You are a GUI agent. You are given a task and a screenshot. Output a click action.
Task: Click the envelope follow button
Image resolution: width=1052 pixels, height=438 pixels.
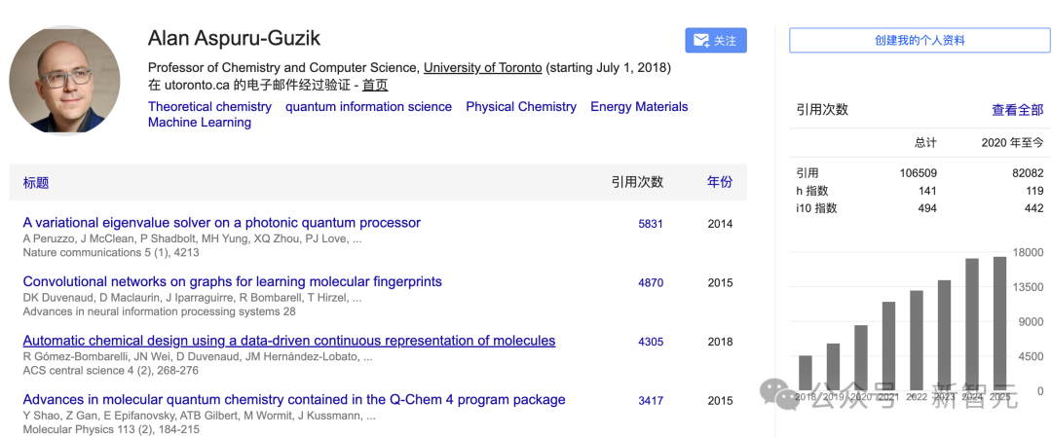(x=715, y=41)
